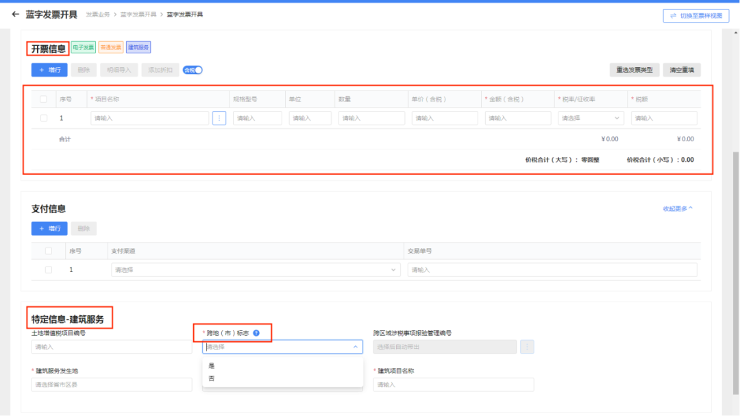Check the box for payment row 1
The image size is (740, 416).
point(49,269)
